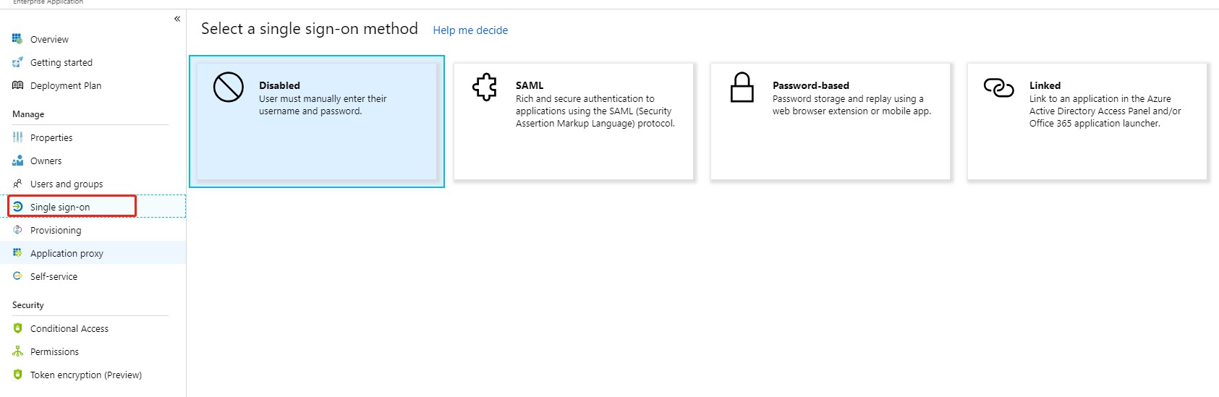Screen dimensions: 1219x397
Task: Click the SAML puzzle piece icon
Action: (x=485, y=87)
